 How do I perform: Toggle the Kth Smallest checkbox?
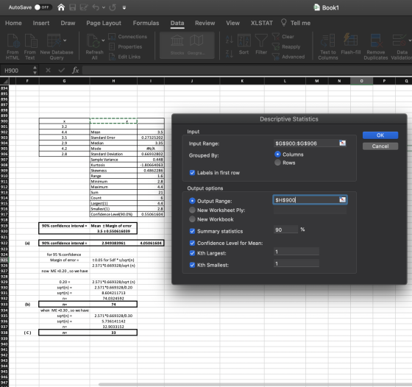[x=192, y=265]
